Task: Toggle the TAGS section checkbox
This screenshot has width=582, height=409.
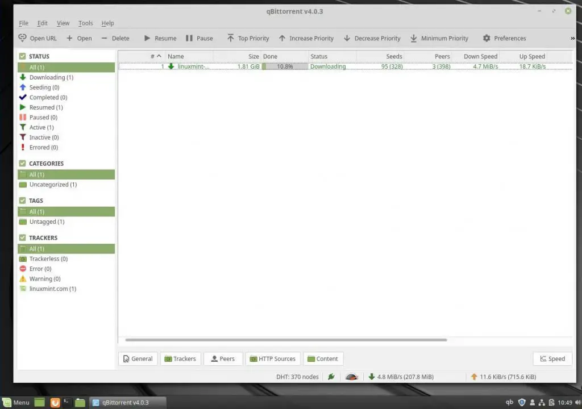Action: point(23,201)
